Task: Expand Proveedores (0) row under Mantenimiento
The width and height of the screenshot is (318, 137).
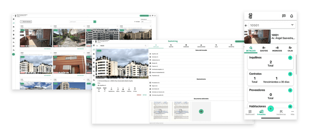Action: click(x=196, y=83)
